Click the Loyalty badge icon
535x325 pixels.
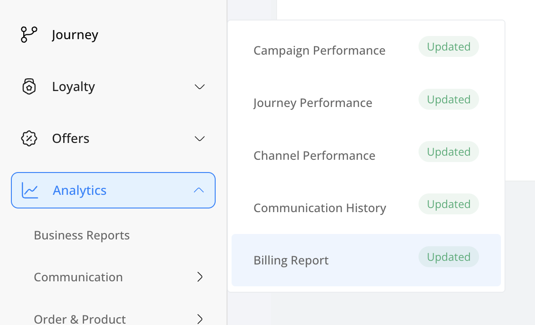click(x=29, y=86)
